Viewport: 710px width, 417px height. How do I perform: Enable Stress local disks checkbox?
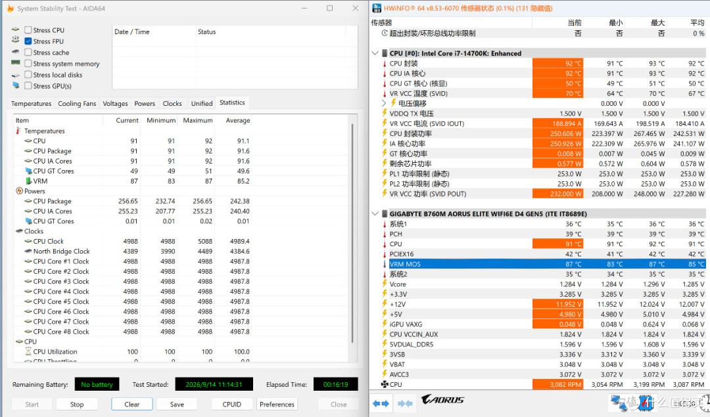click(28, 75)
